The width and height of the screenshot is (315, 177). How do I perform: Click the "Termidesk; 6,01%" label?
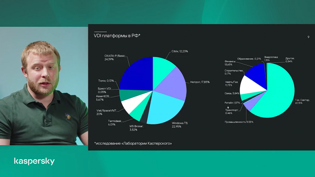click(x=115, y=123)
